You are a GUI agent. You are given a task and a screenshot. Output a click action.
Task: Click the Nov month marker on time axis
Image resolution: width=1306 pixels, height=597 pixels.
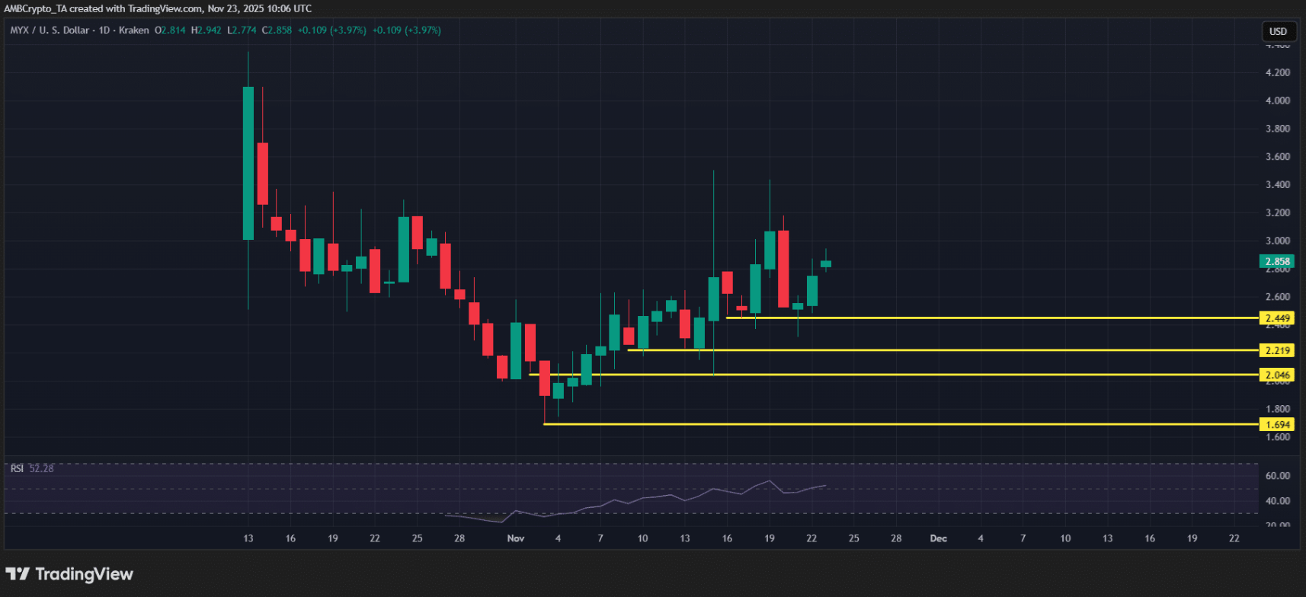pyautogui.click(x=516, y=538)
